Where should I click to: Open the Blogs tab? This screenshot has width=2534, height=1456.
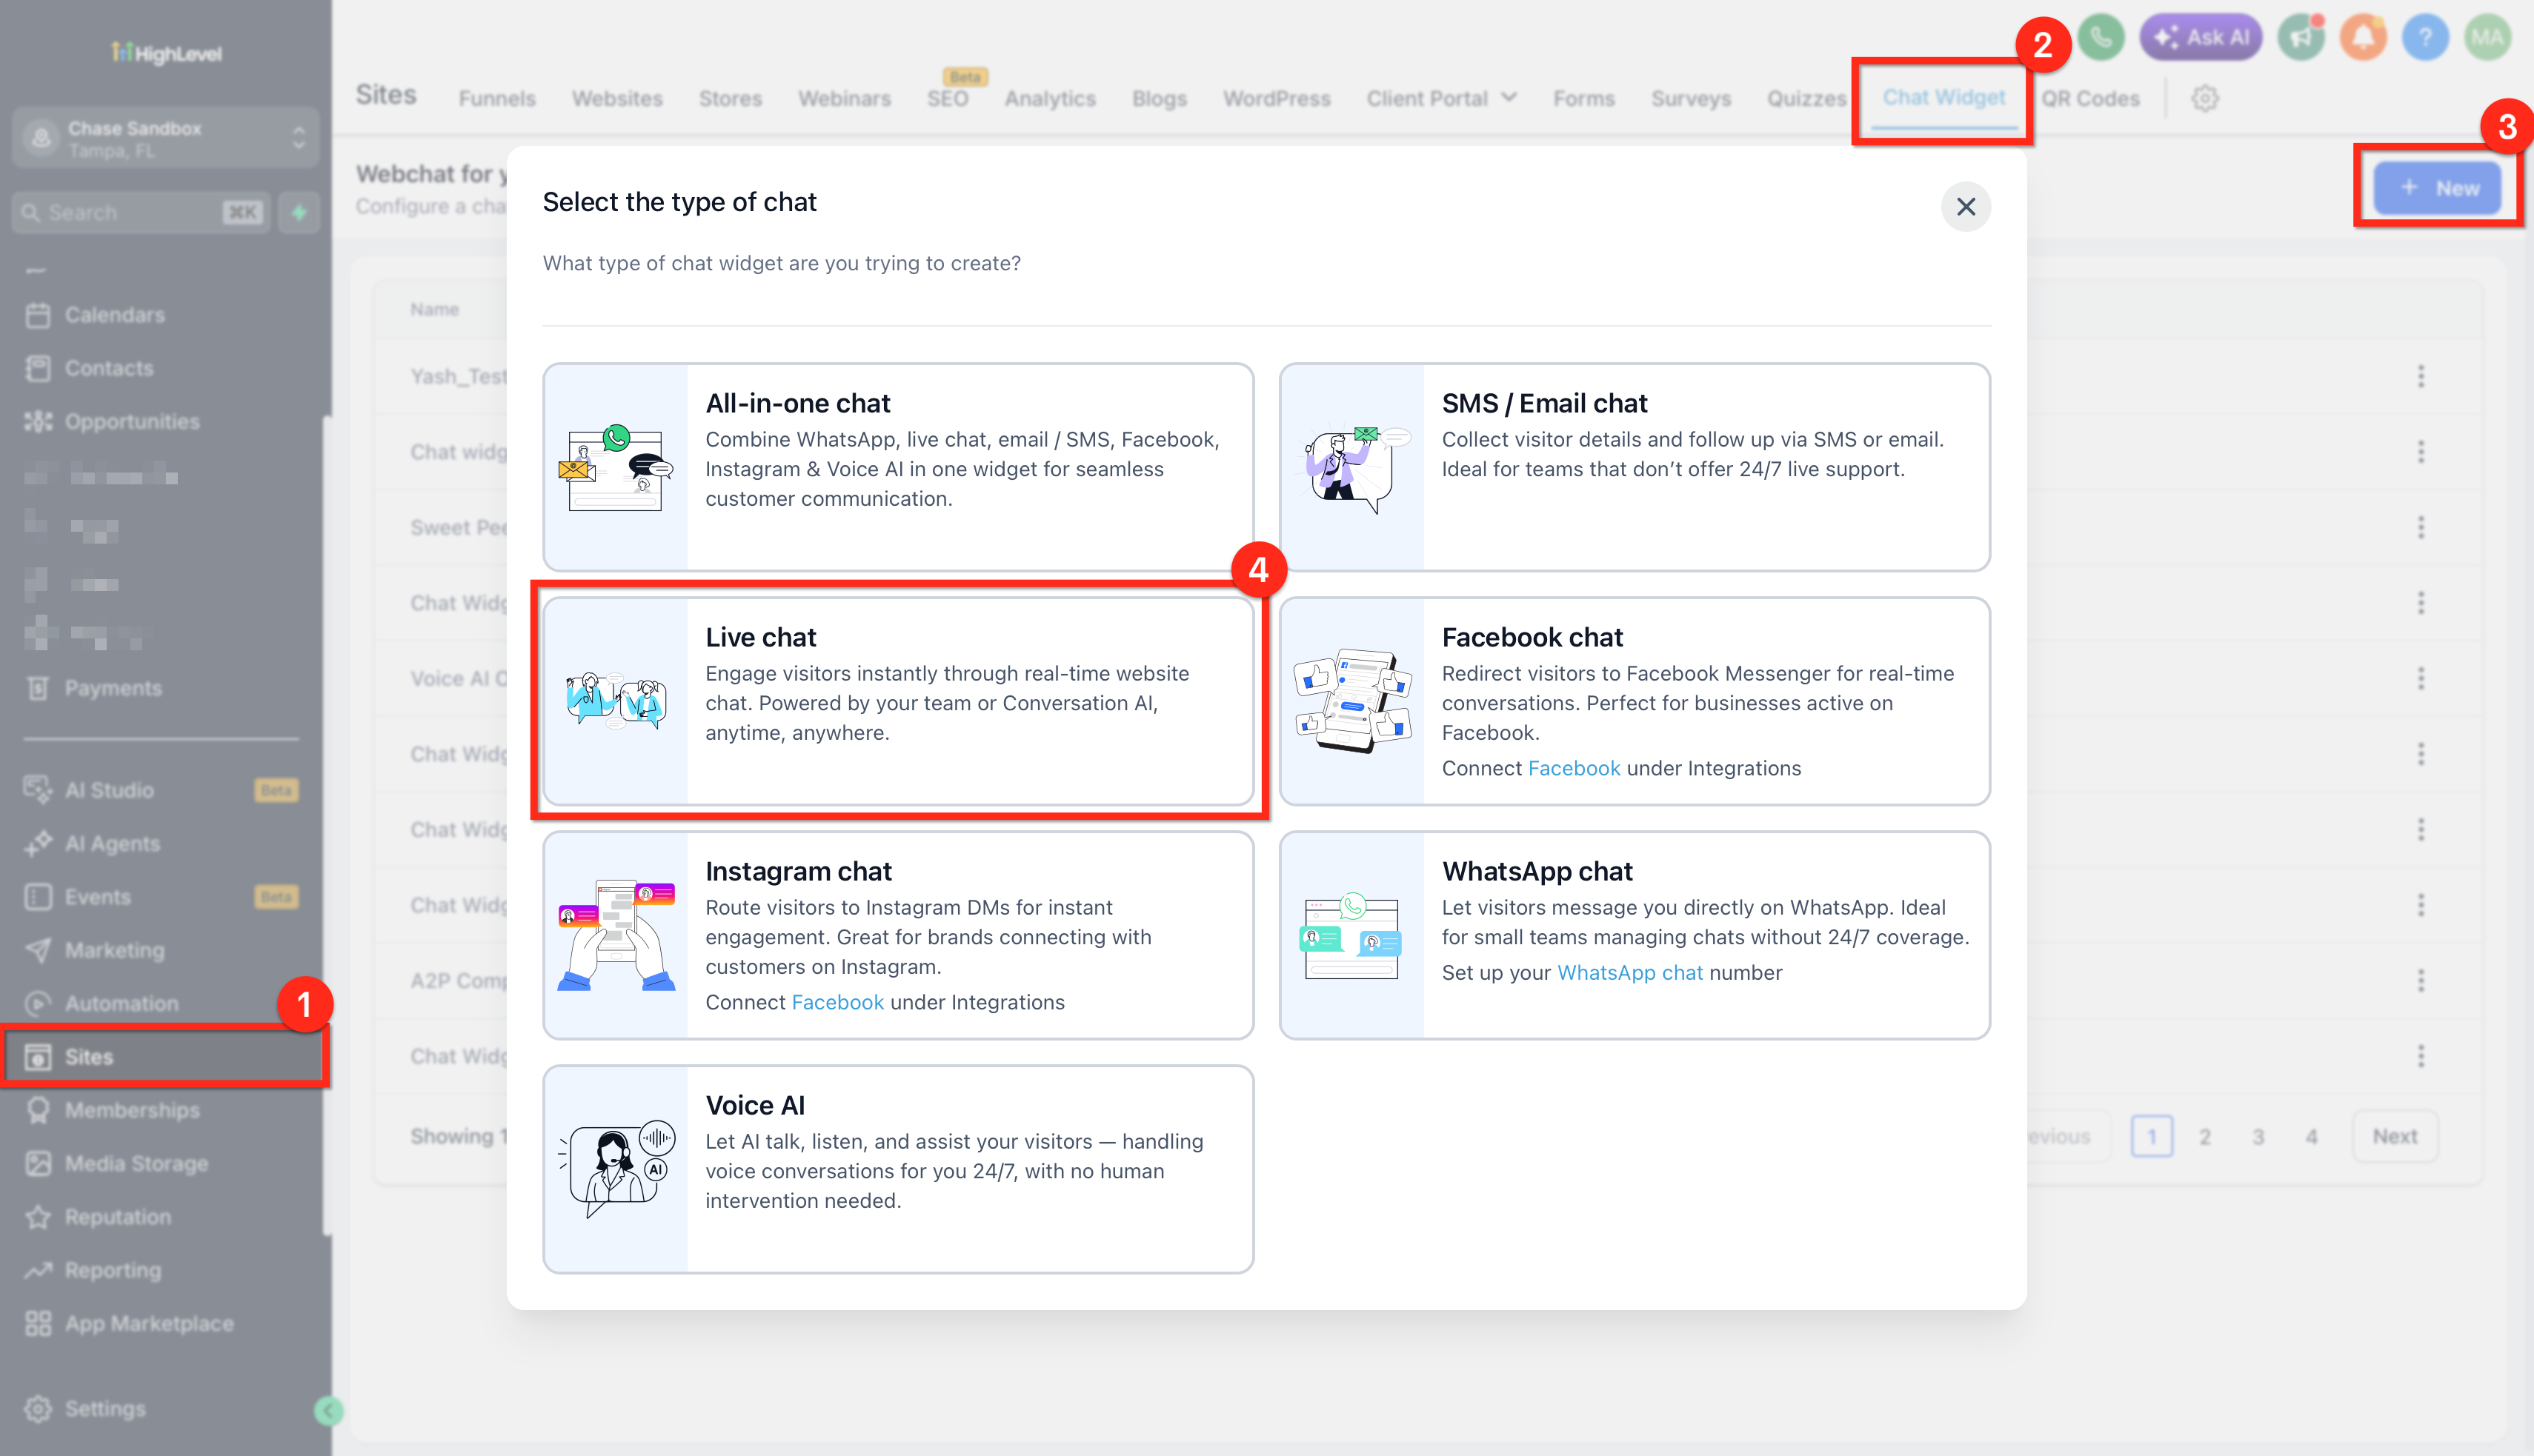pyautogui.click(x=1160, y=99)
